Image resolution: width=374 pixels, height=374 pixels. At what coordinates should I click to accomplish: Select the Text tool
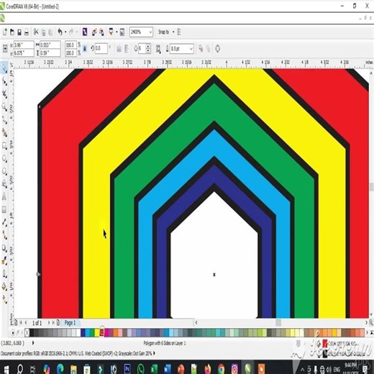tap(4, 197)
